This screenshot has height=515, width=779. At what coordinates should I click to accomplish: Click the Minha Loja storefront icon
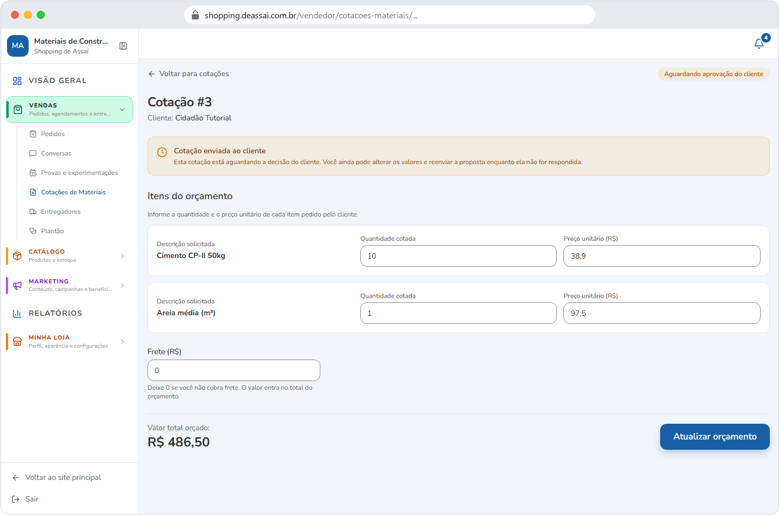tap(17, 342)
